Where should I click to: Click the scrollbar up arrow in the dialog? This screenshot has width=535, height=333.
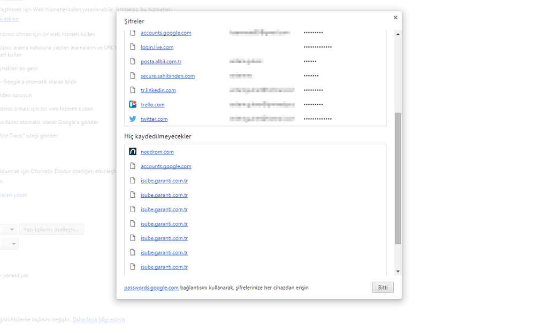(x=398, y=34)
